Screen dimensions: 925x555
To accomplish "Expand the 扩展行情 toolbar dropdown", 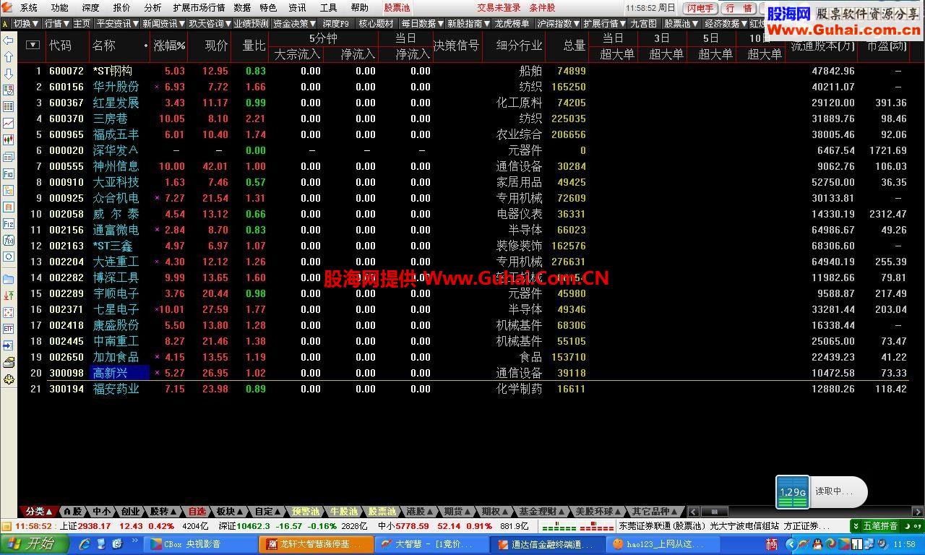I will (604, 23).
